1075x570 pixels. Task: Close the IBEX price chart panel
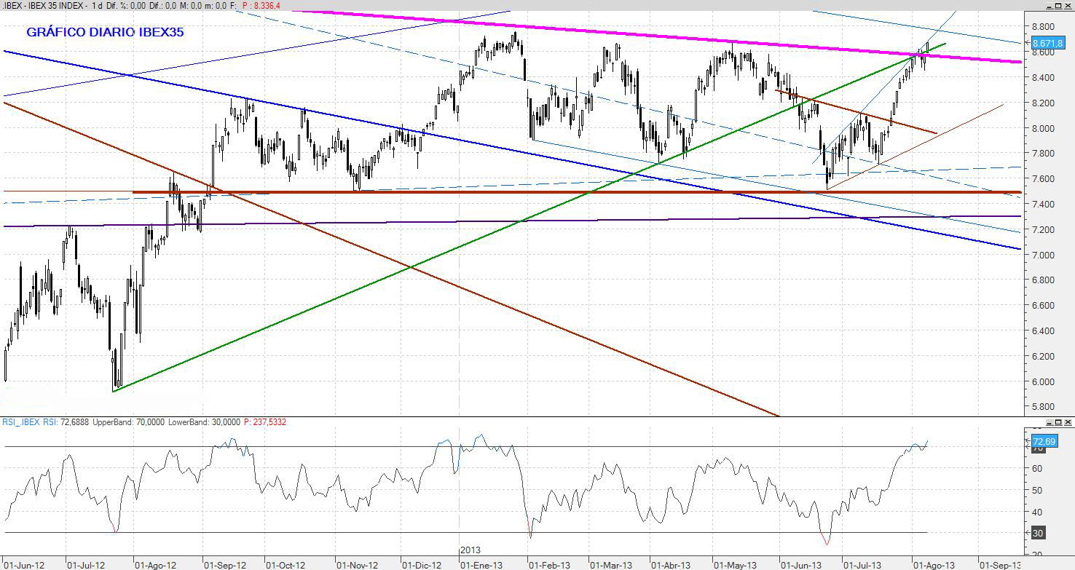1068,6
